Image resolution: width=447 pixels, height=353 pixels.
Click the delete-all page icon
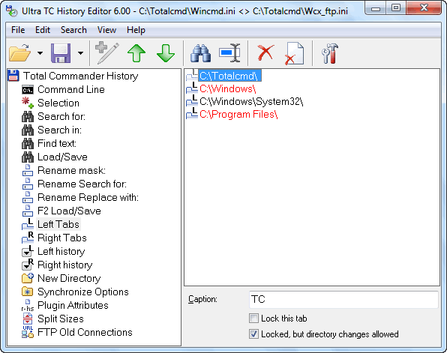(295, 53)
